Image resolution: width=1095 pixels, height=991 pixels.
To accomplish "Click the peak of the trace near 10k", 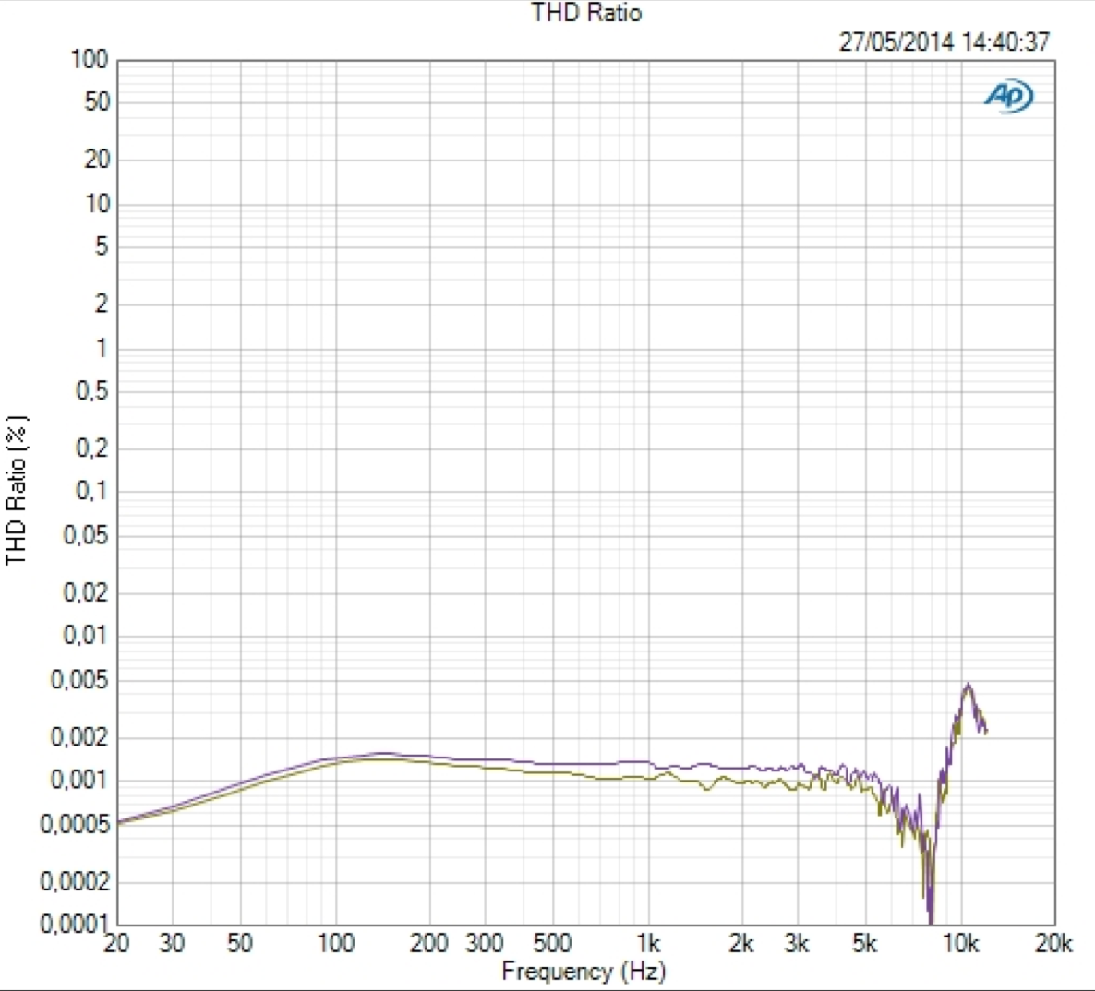I will pos(968,684).
